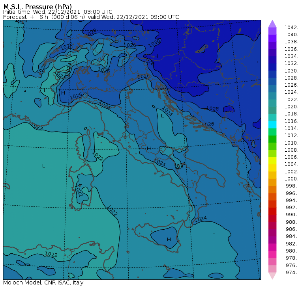Click the "1036." colorbar label
Screen dimensions: 300x288
point(291,49)
